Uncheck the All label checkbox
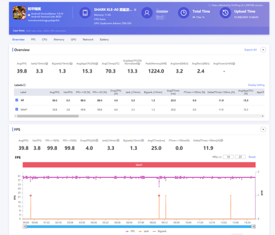This screenshot has height=235, width=275. pos(17,100)
